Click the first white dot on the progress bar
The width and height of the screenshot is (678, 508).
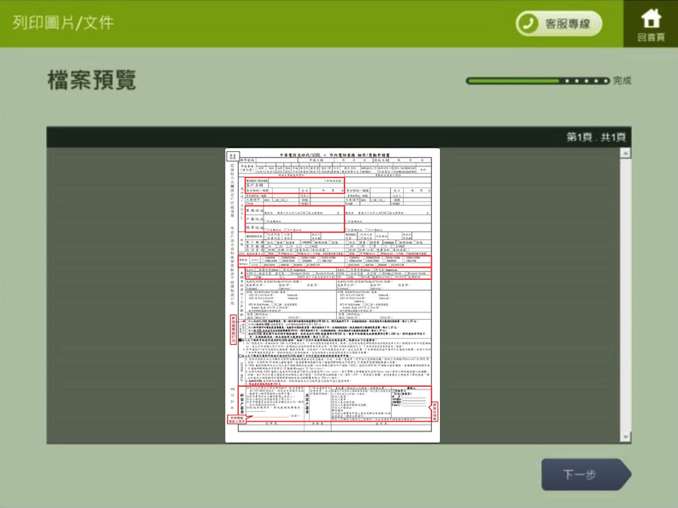[x=567, y=81]
